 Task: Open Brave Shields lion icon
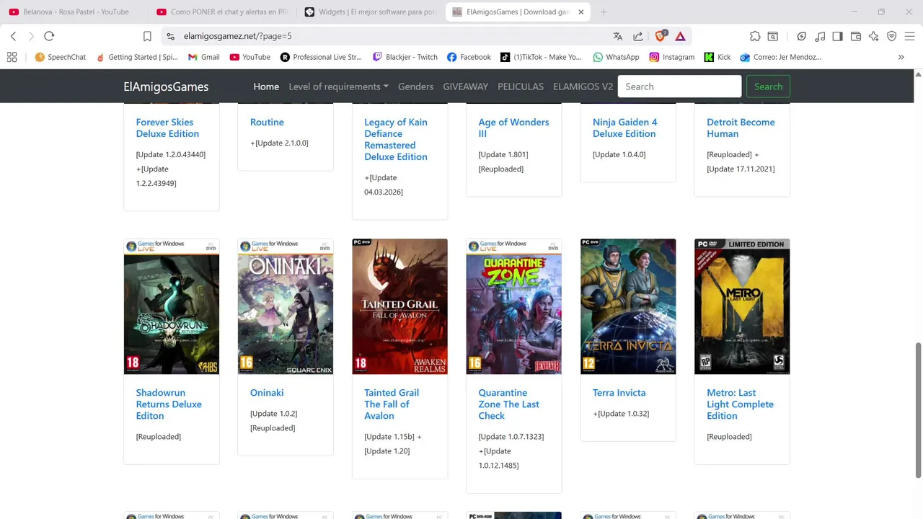pyautogui.click(x=661, y=36)
